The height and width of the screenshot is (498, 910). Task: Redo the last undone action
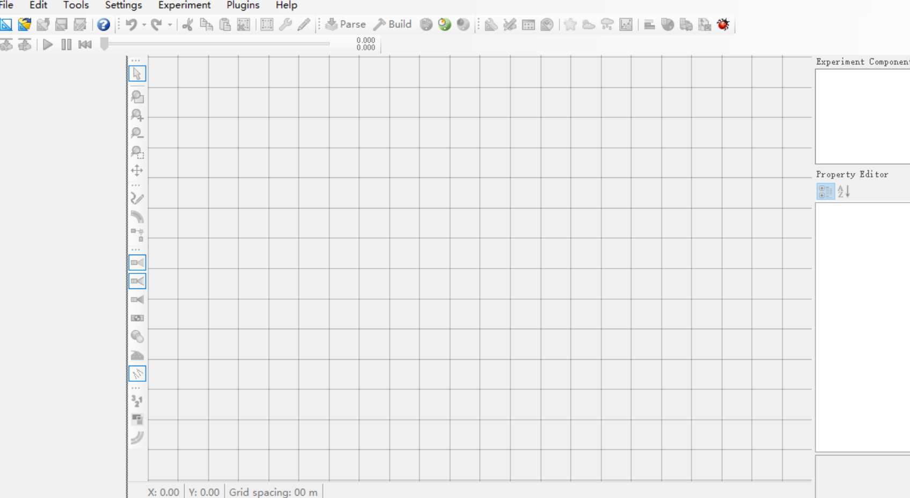pyautogui.click(x=156, y=25)
